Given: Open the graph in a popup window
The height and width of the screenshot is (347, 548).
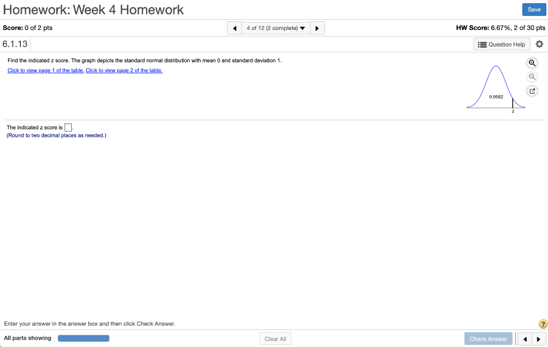Looking at the screenshot, I should pos(532,91).
